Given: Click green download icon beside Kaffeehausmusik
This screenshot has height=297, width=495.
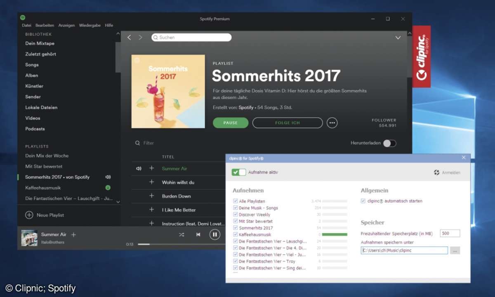Looking at the screenshot, I should click(x=108, y=188).
